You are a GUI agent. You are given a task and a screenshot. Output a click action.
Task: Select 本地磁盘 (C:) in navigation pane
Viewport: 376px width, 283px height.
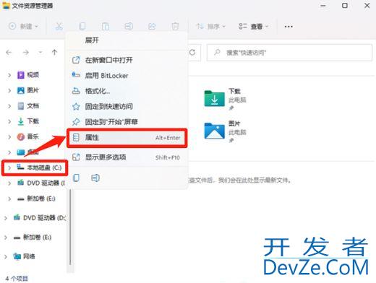point(39,167)
